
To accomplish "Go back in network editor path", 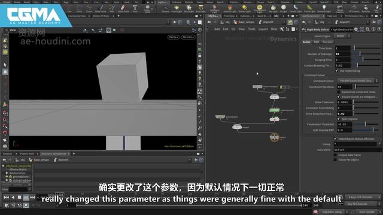I will 209,22.
